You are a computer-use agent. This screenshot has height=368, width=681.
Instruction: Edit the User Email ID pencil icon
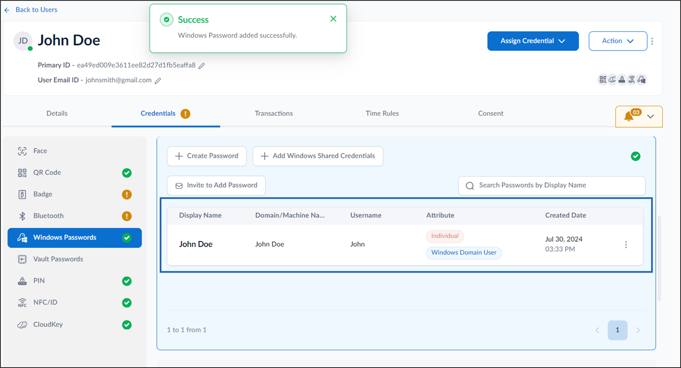click(158, 81)
